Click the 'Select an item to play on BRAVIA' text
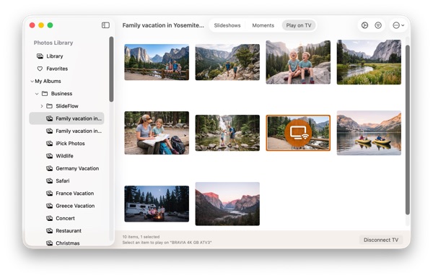Image resolution: width=433 pixels, height=278 pixels. [x=167, y=243]
